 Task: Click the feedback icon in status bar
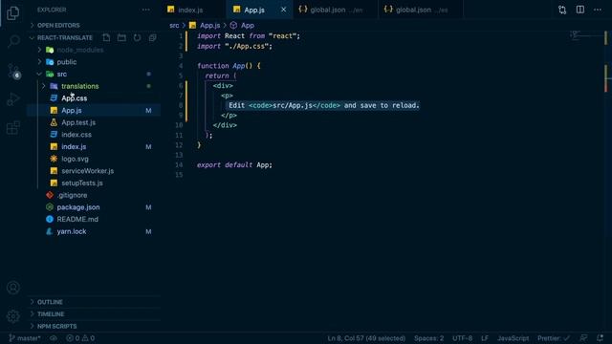(x=583, y=338)
